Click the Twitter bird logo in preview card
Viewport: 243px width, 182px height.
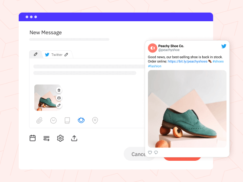tap(223, 46)
